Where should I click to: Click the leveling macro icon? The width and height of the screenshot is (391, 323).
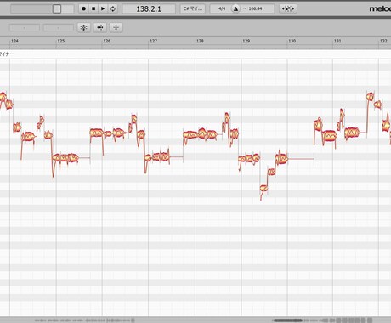[116, 27]
